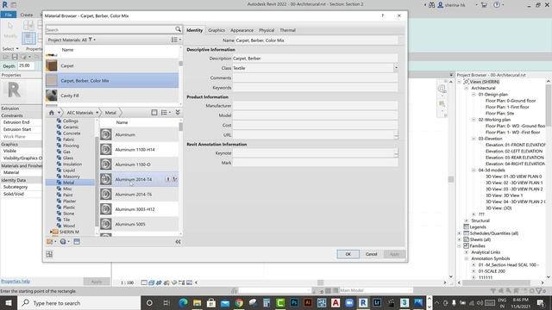The image size is (552, 310).
Task: Open the Project Materials filter dropdown
Action: pos(92,40)
